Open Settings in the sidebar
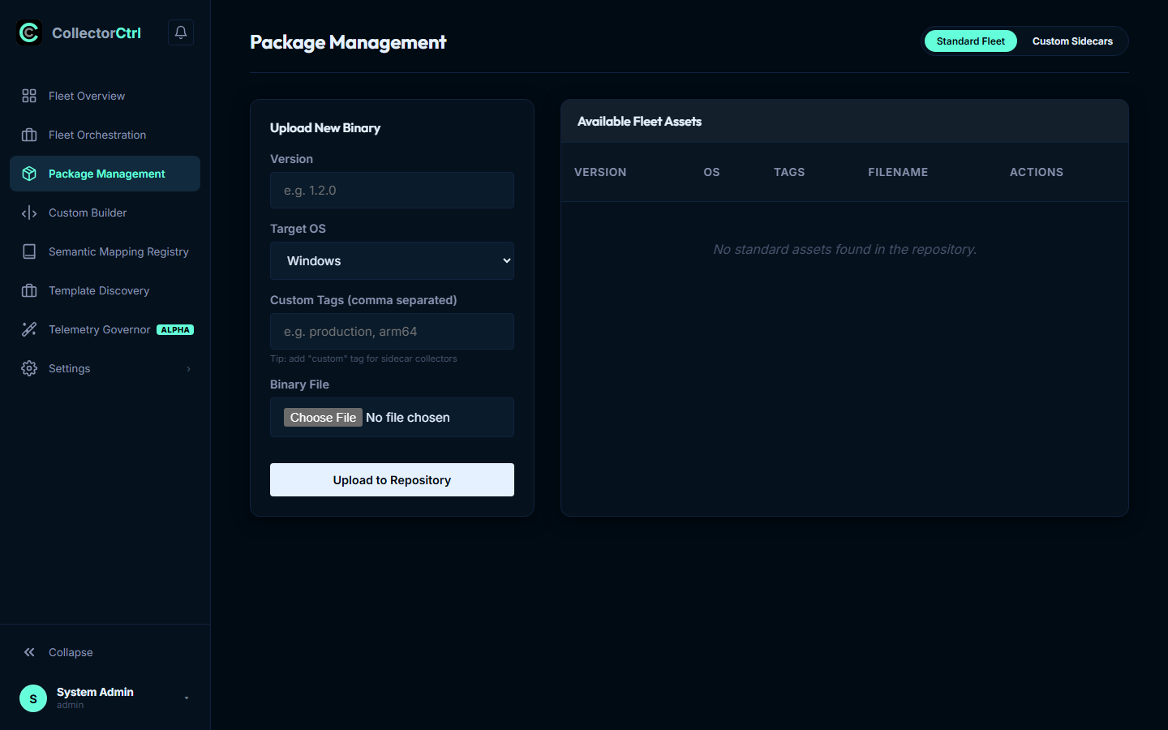 pyautogui.click(x=105, y=368)
